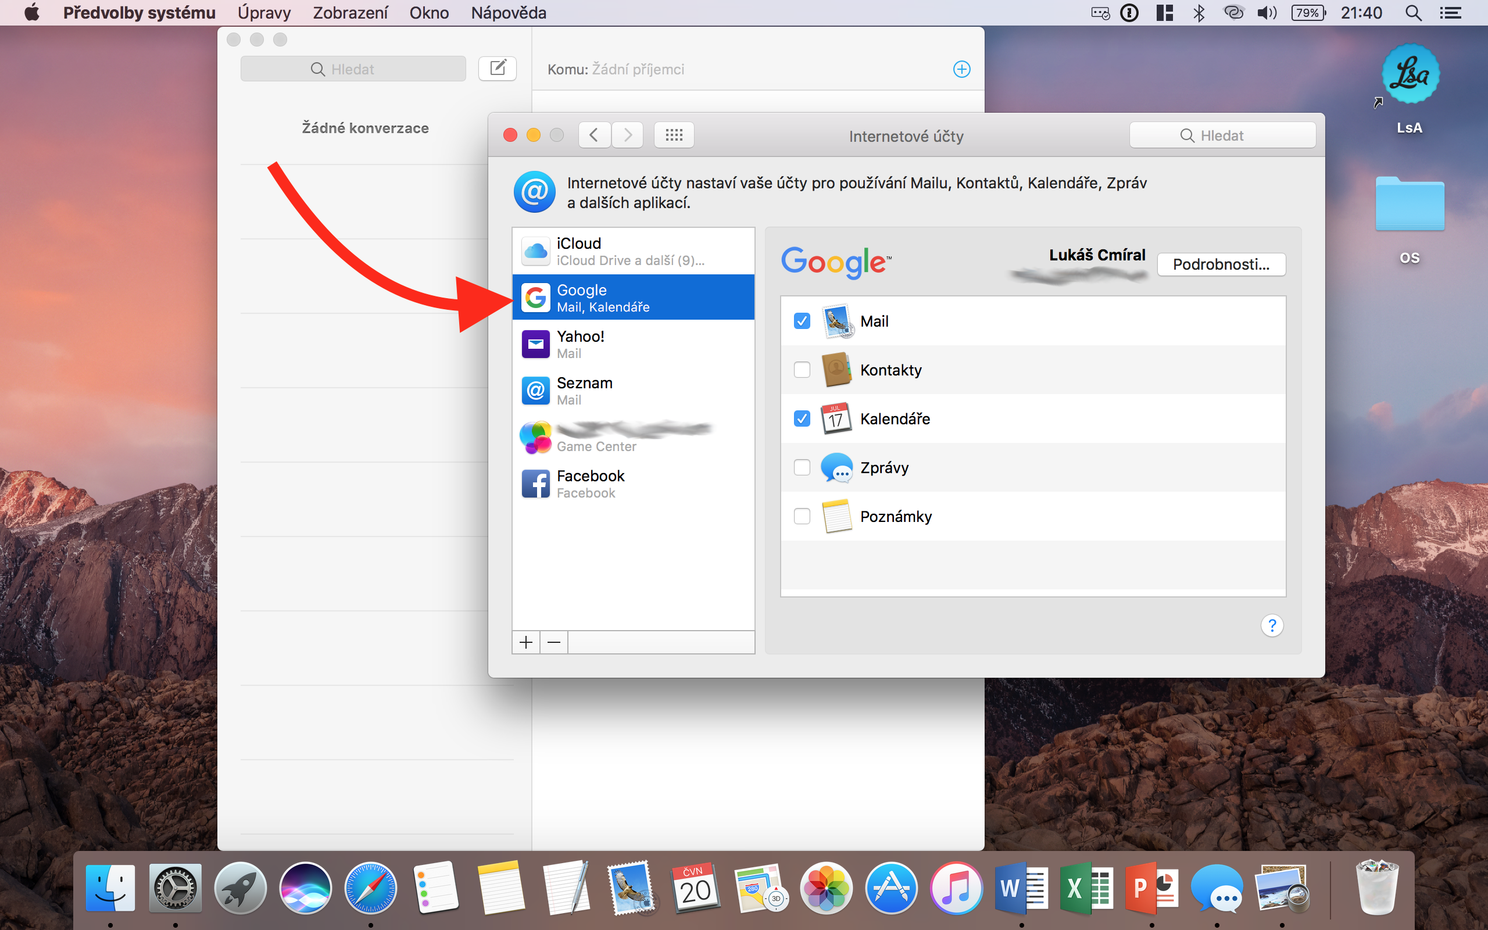
Task: Click the Hledat field in preferences window
Action: (1222, 135)
